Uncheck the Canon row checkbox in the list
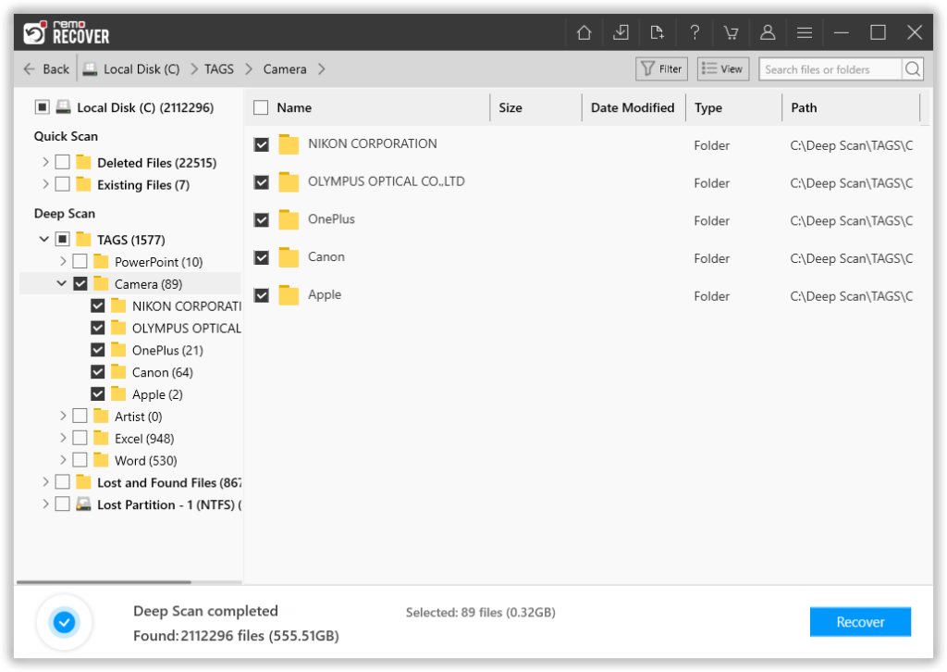This screenshot has width=947, height=672. tap(262, 258)
